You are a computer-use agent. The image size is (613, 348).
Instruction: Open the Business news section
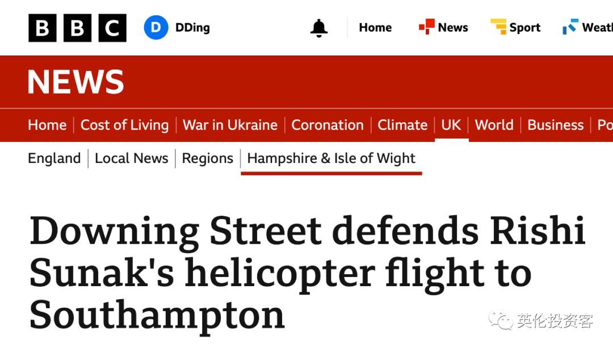point(555,125)
